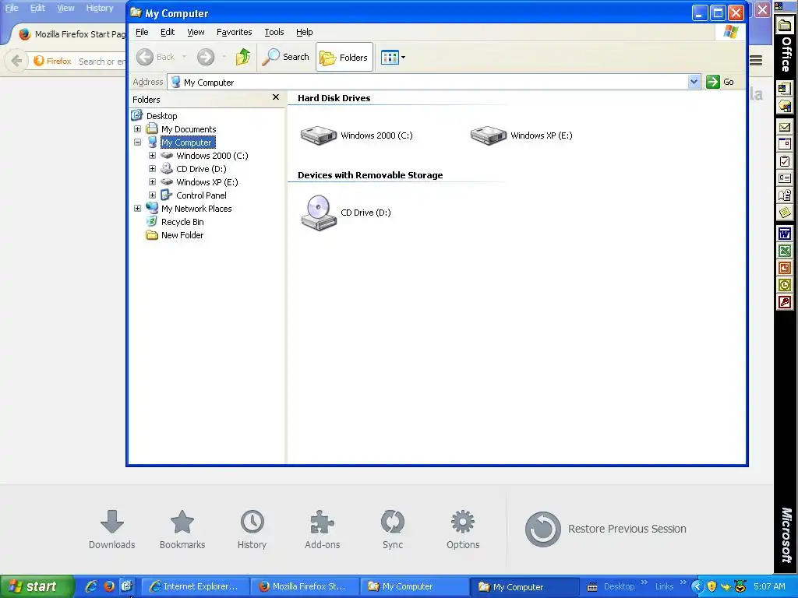Select Recycle Bin in folder tree
This screenshot has height=598, width=798.
(x=182, y=222)
